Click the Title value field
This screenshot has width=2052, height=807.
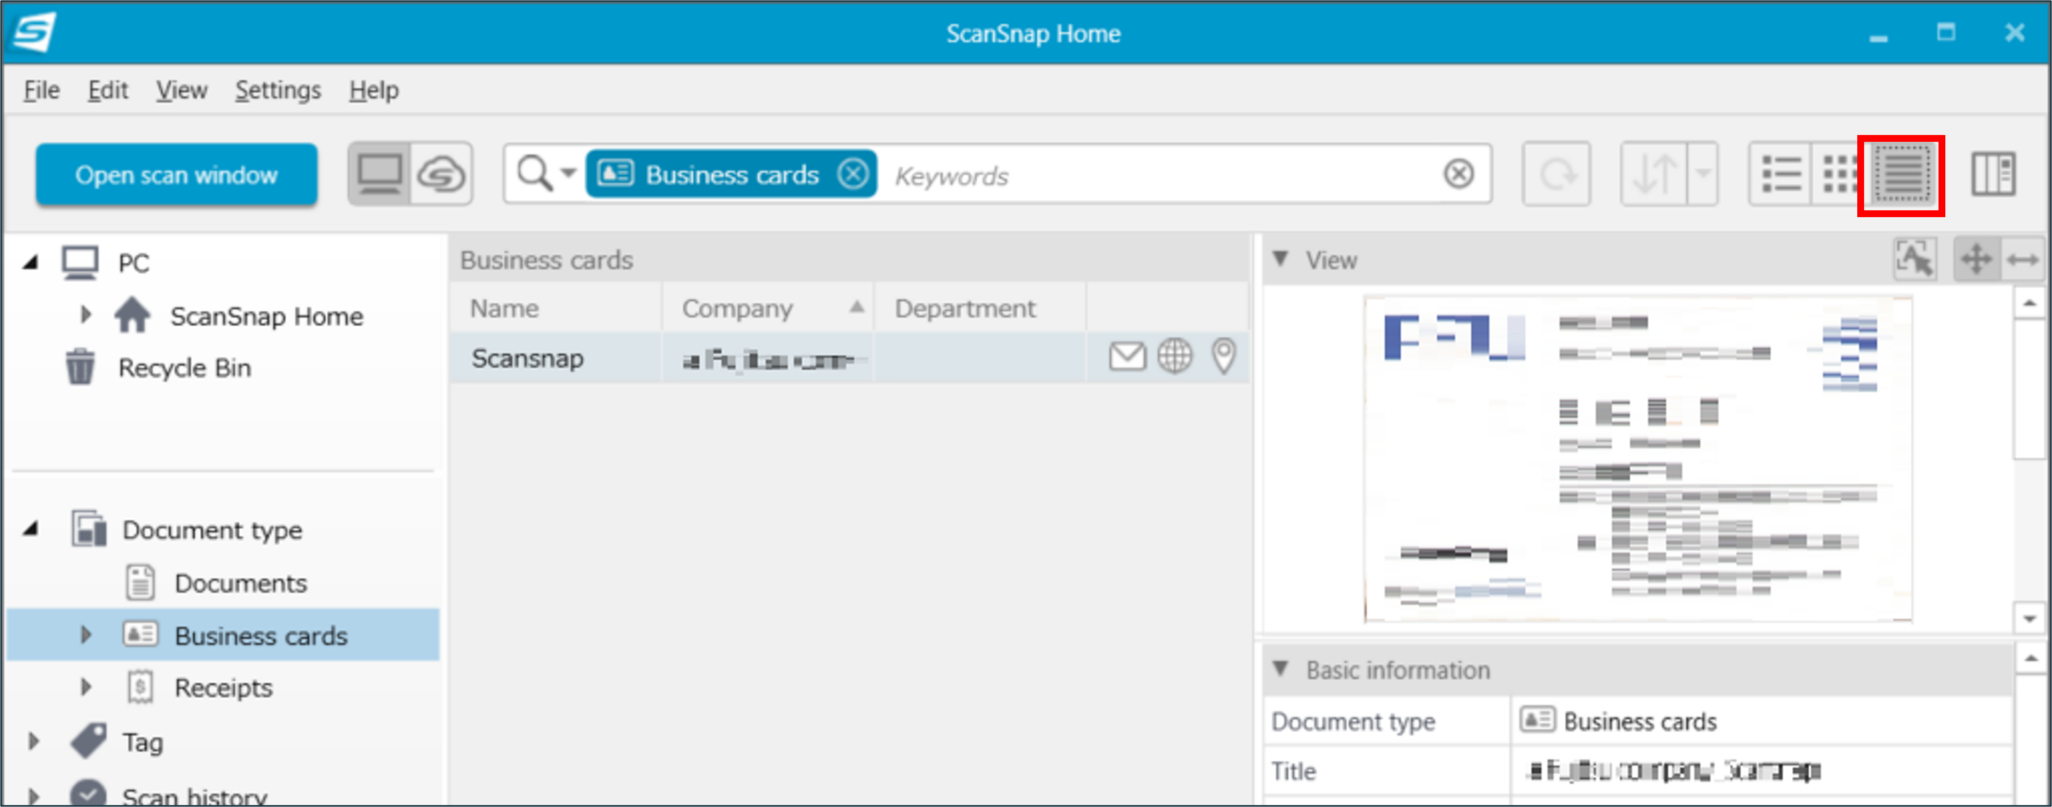1762,770
